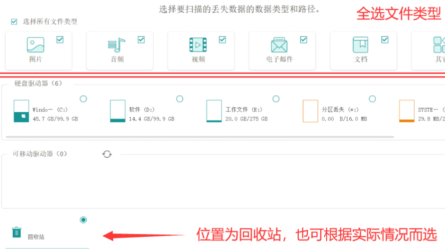Image resolution: width=445 pixels, height=249 pixels.
Task: Click the 回收站 label text
Action: [36, 237]
